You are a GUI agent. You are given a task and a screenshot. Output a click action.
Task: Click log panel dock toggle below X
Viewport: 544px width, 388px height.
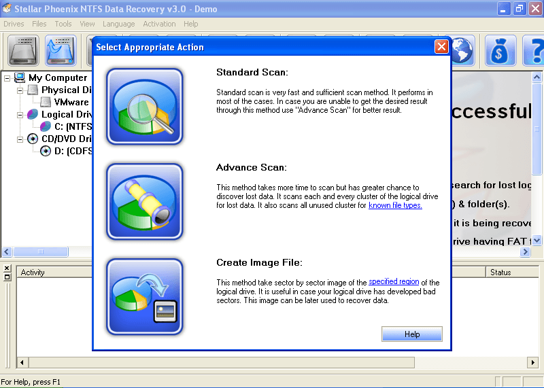[7, 277]
